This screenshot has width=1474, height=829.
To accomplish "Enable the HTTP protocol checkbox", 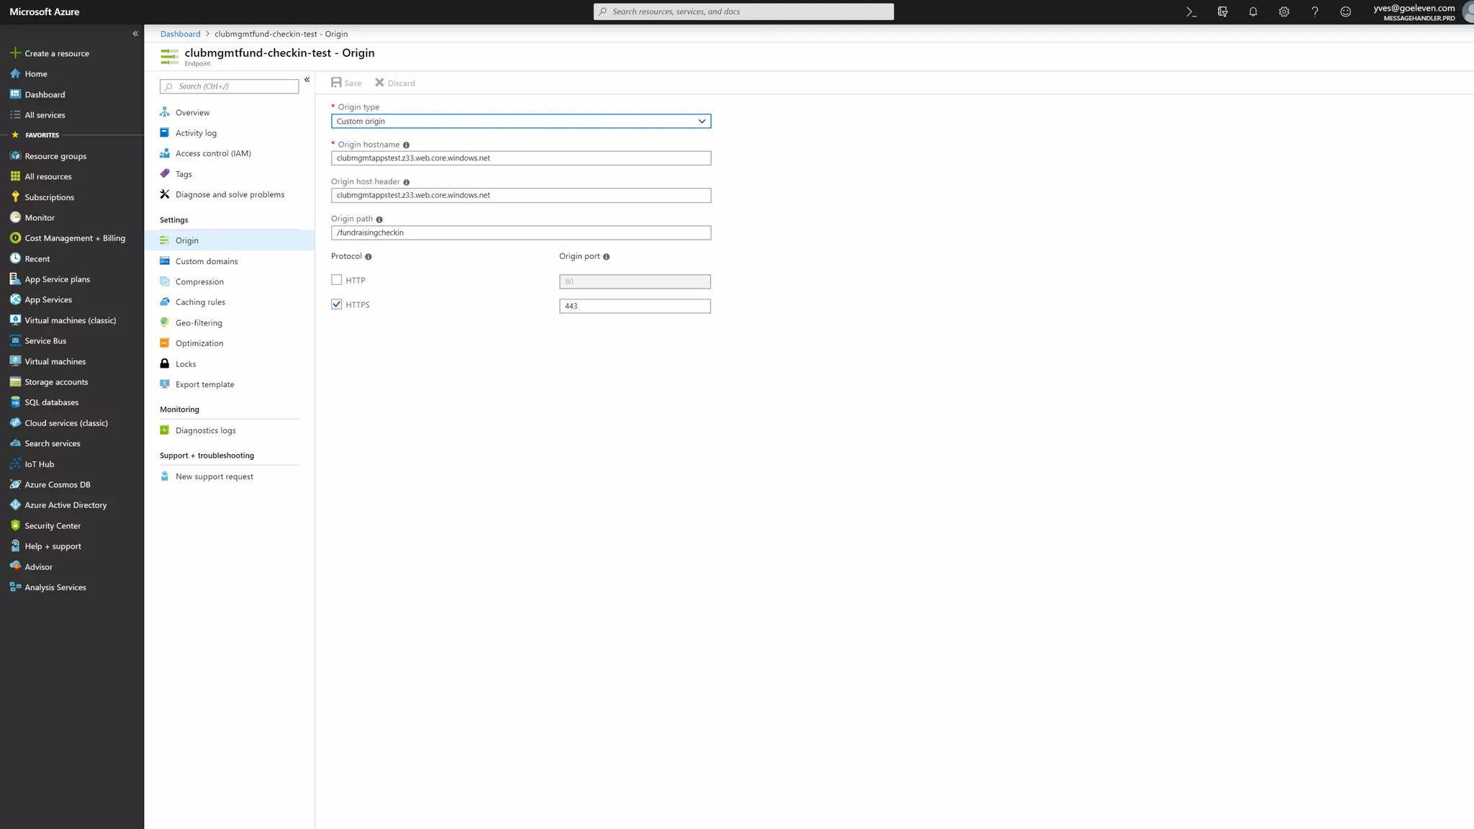I will [336, 280].
